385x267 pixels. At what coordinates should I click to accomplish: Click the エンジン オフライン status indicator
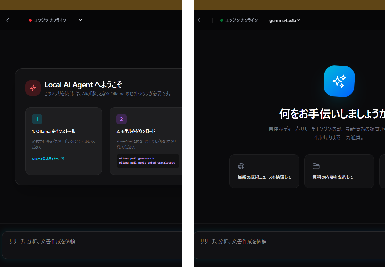[x=47, y=20]
